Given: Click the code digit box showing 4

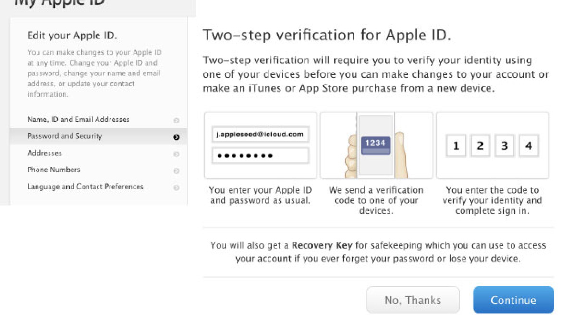Looking at the screenshot, I should (529, 146).
